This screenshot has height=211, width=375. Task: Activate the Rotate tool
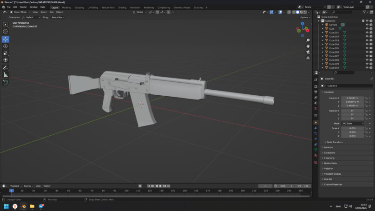6,46
